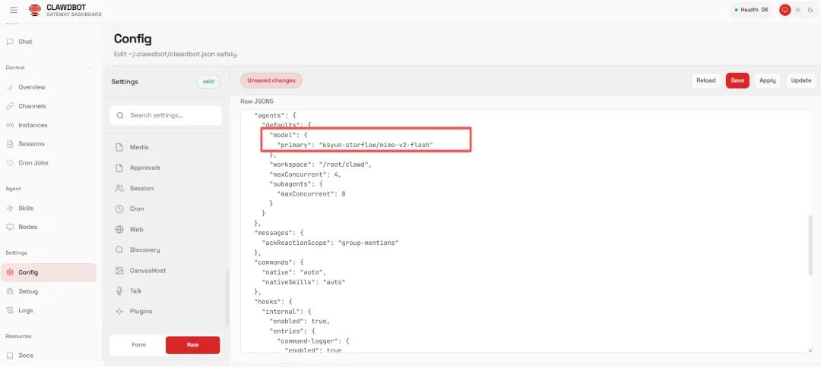
Task: Click the red Save button
Action: pyautogui.click(x=737, y=80)
